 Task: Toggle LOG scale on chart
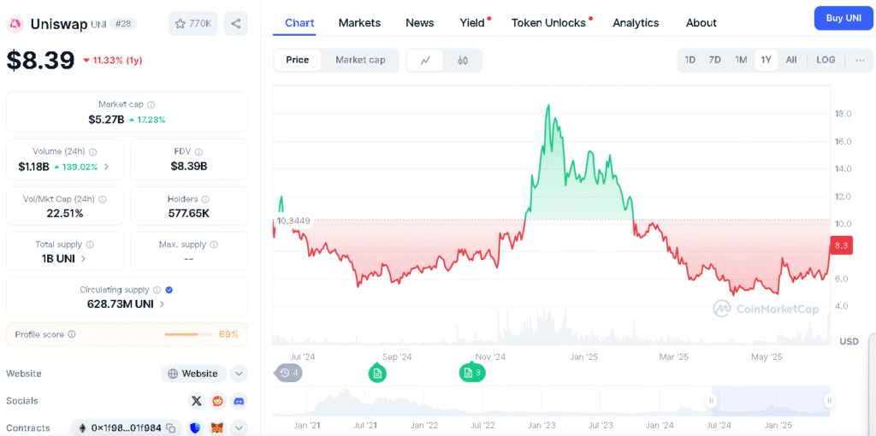[826, 60]
